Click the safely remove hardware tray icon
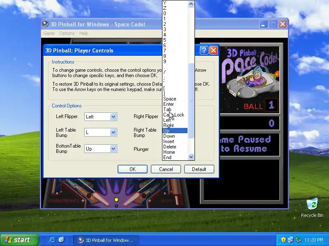This screenshot has height=246, width=329. tap(298, 240)
